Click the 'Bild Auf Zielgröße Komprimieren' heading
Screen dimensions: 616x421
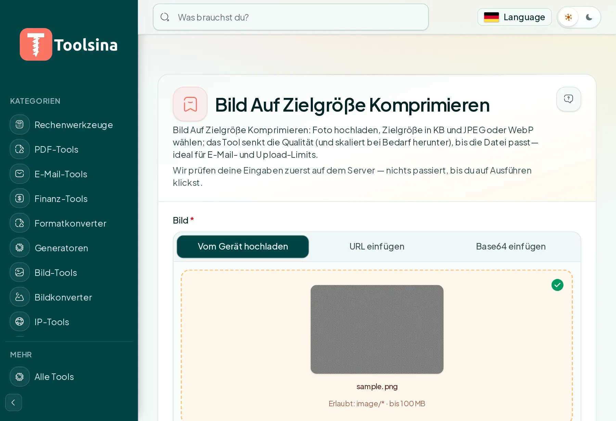352,105
